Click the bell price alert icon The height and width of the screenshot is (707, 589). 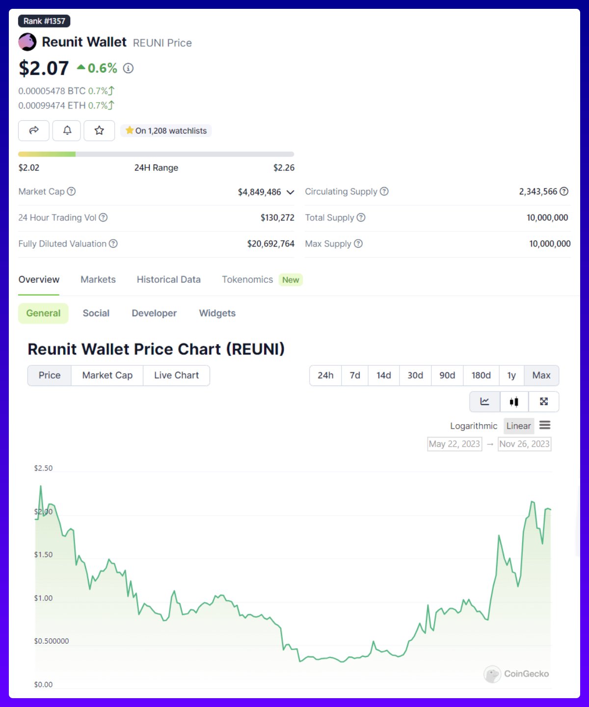tap(67, 131)
